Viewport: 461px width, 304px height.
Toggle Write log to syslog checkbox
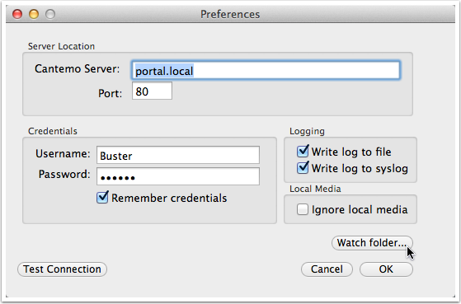pos(303,168)
